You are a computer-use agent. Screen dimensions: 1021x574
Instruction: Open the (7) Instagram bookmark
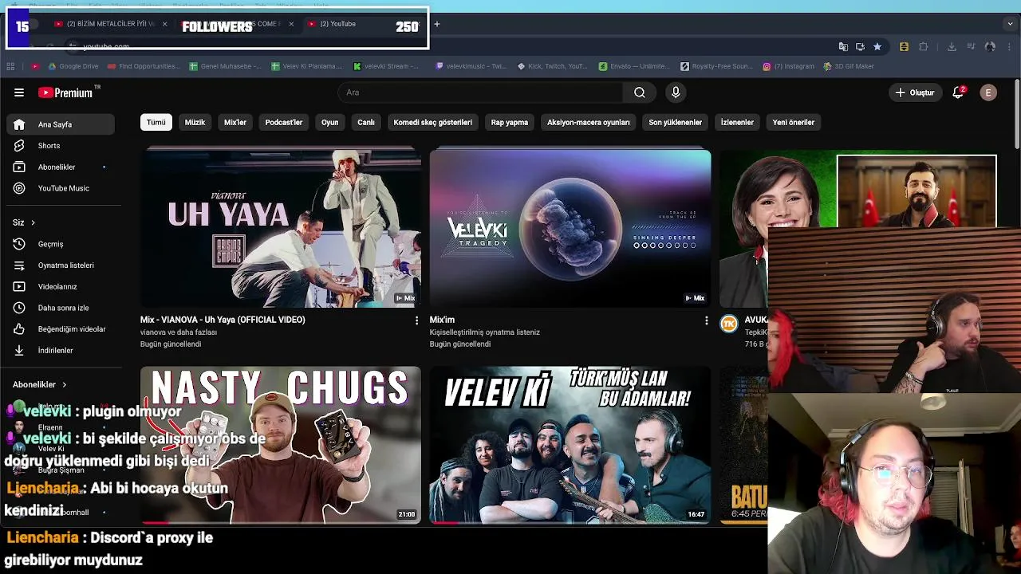pos(789,66)
